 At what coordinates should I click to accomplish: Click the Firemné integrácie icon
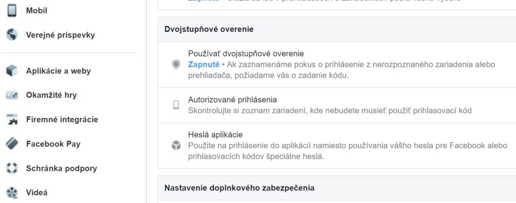[x=12, y=120]
